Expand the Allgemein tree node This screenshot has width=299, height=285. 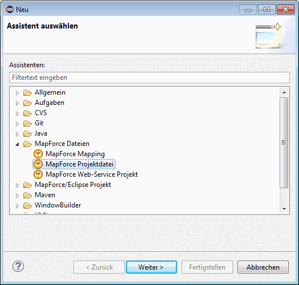(x=17, y=93)
